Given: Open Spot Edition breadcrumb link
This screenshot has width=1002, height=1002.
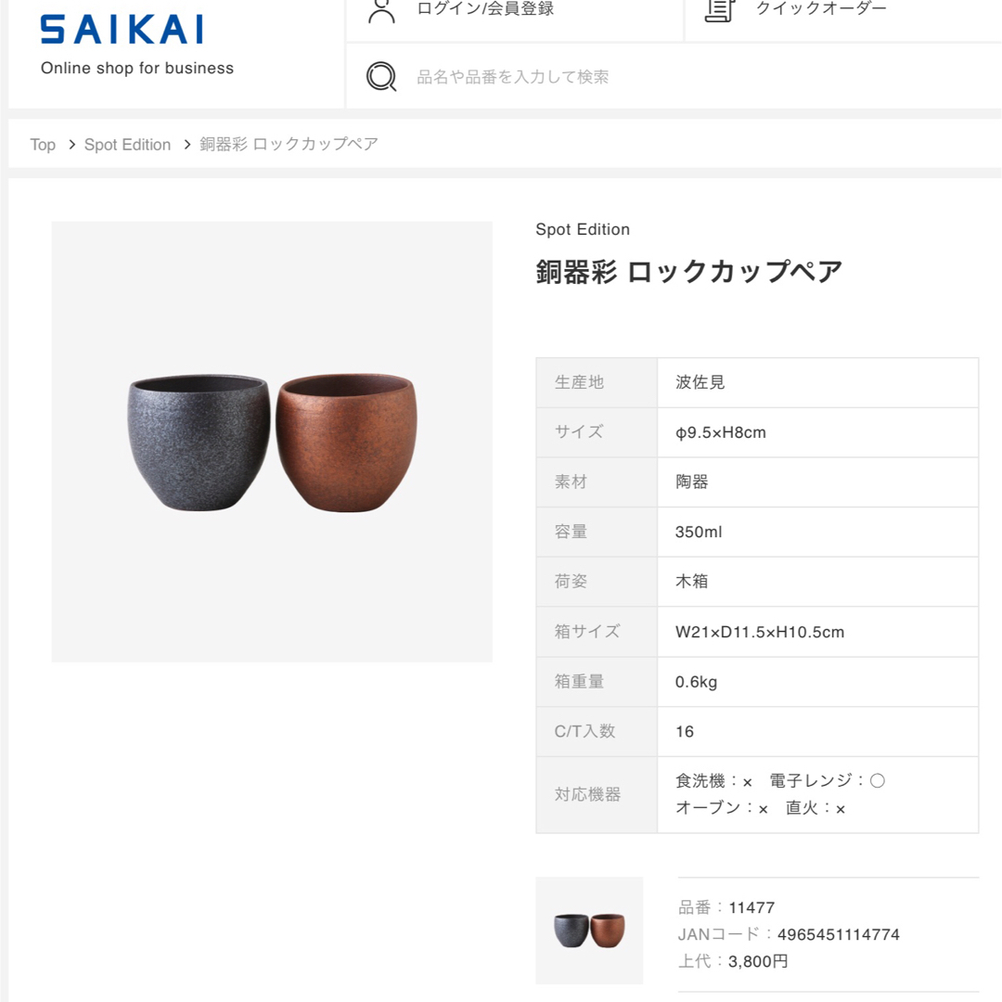Looking at the screenshot, I should pos(128,145).
